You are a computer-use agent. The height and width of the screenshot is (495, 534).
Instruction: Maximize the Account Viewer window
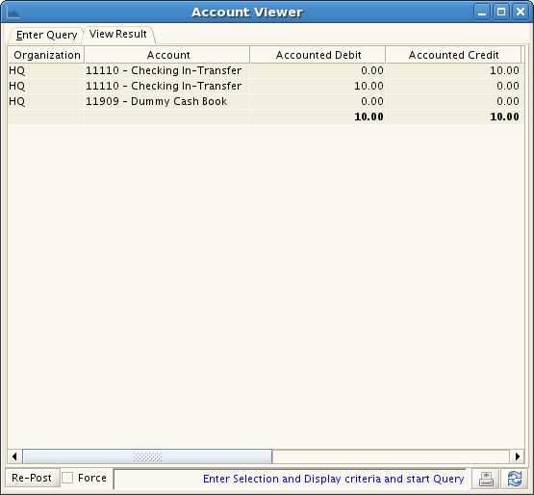pyautogui.click(x=501, y=13)
